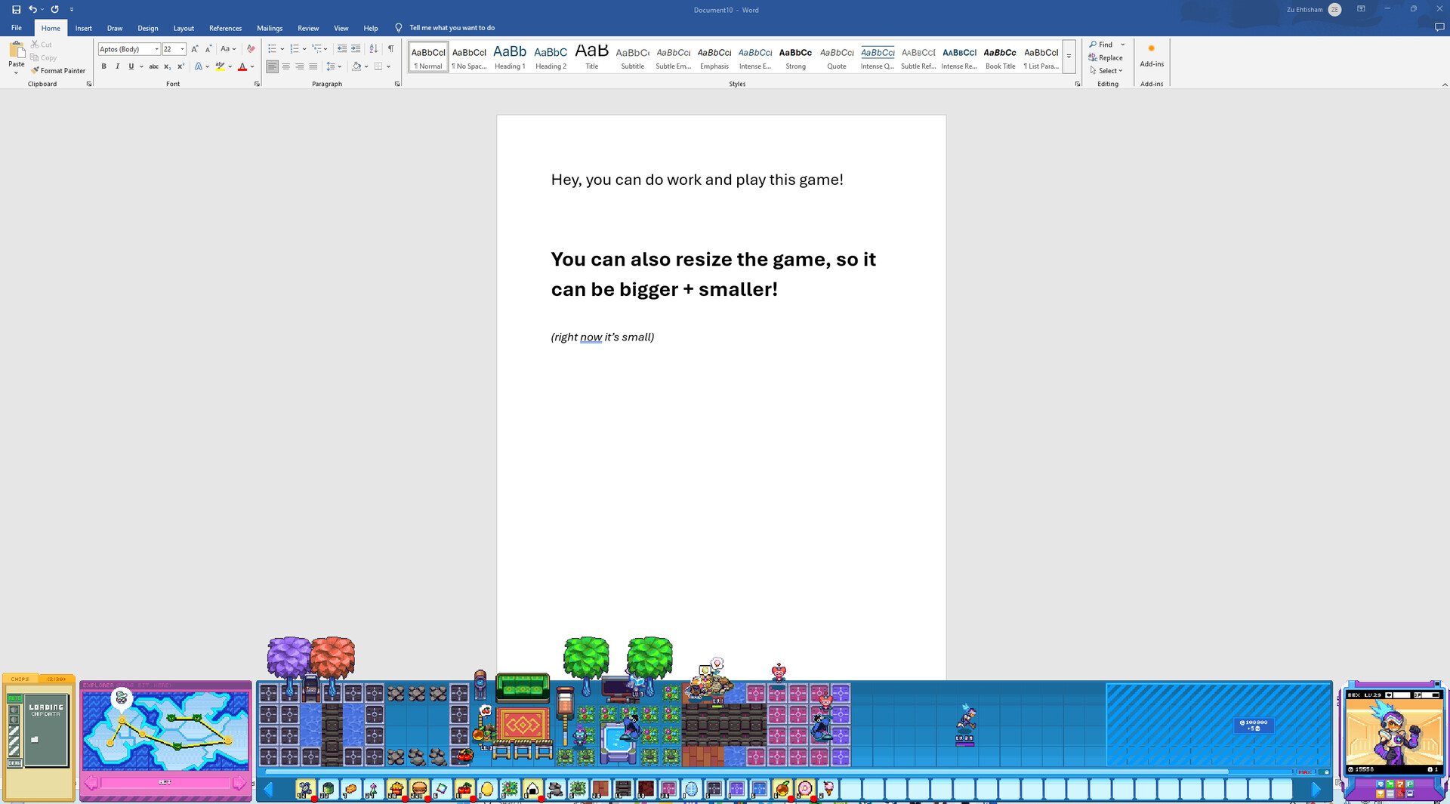Pick the onigiri icon from the hotbar
Image resolution: width=1450 pixels, height=804 pixels.
tap(533, 790)
